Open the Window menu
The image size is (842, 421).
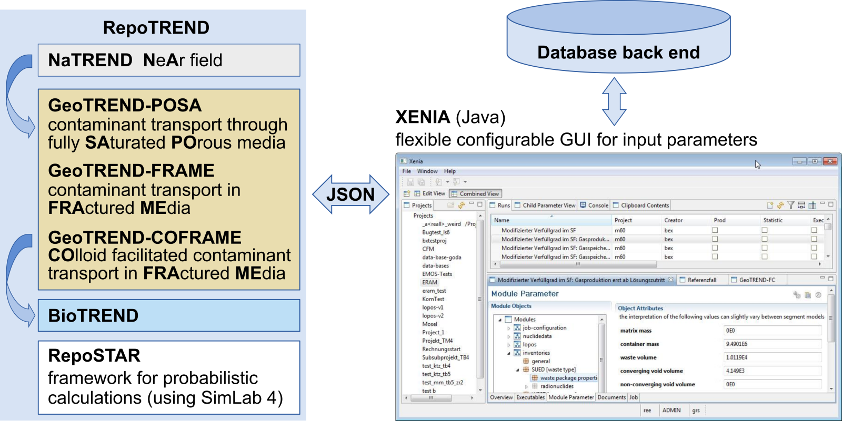pyautogui.click(x=427, y=171)
